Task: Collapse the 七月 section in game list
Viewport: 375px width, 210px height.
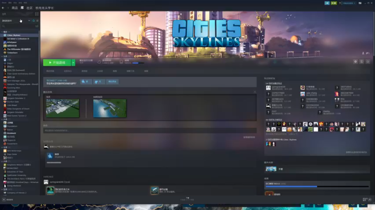Action: pyautogui.click(x=2, y=147)
